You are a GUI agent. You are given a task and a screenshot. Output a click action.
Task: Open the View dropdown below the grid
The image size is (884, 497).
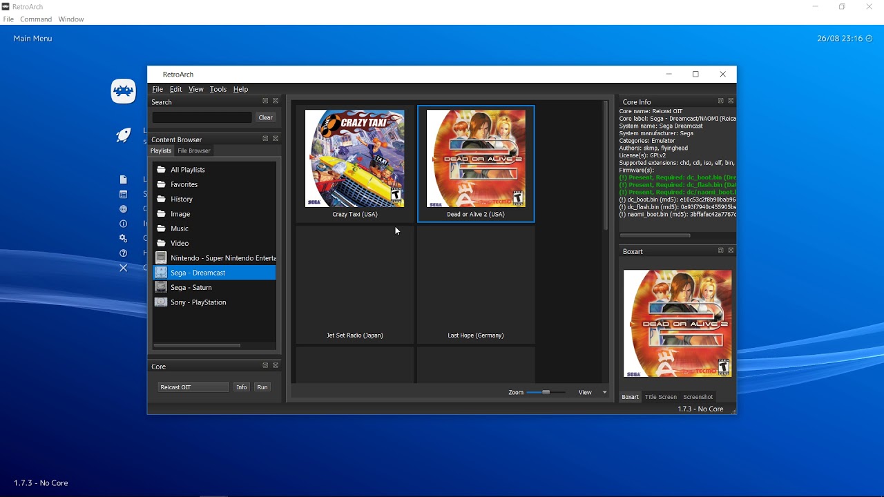point(593,392)
